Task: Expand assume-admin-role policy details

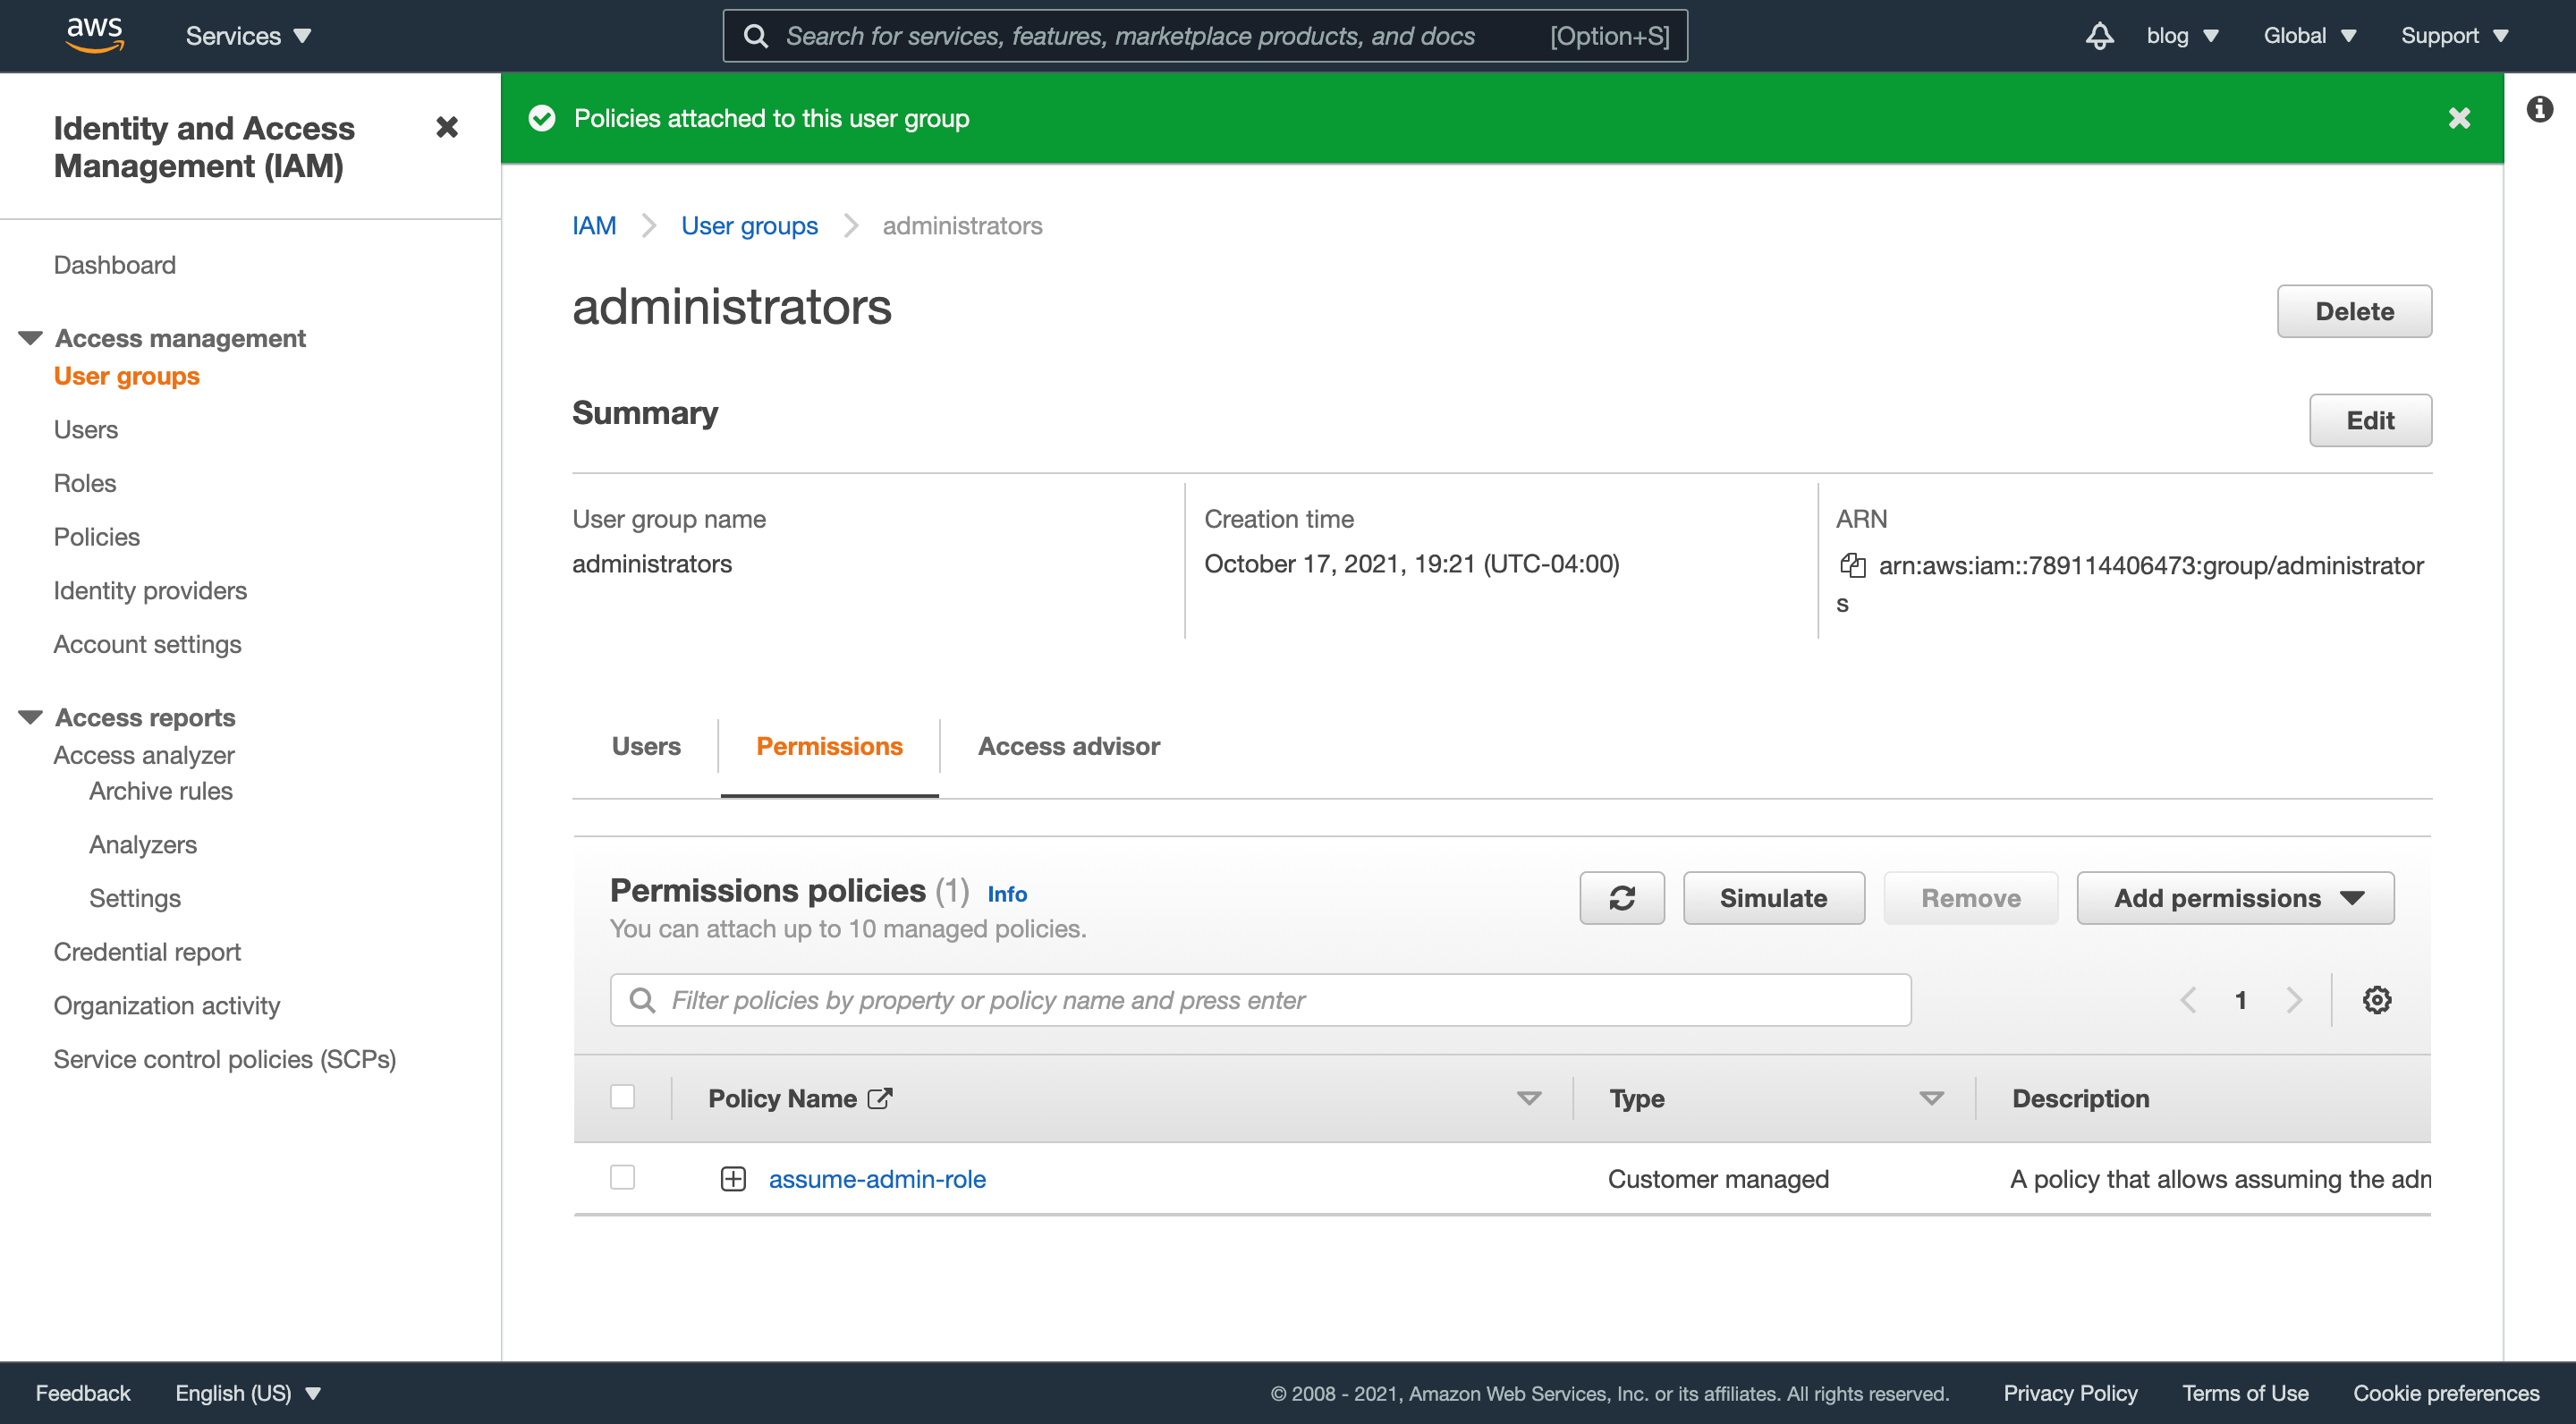Action: point(733,1179)
